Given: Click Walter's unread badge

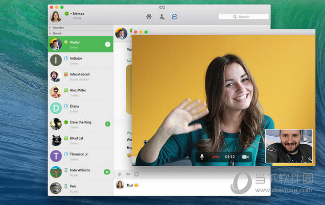Looking at the screenshot, I should point(108,44).
